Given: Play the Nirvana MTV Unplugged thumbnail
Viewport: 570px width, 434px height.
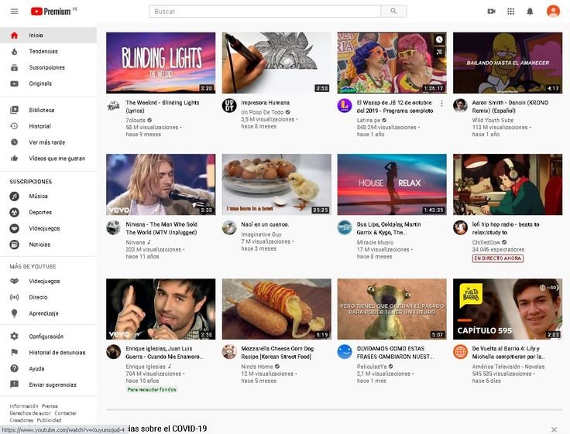Looking at the screenshot, I should (160, 184).
